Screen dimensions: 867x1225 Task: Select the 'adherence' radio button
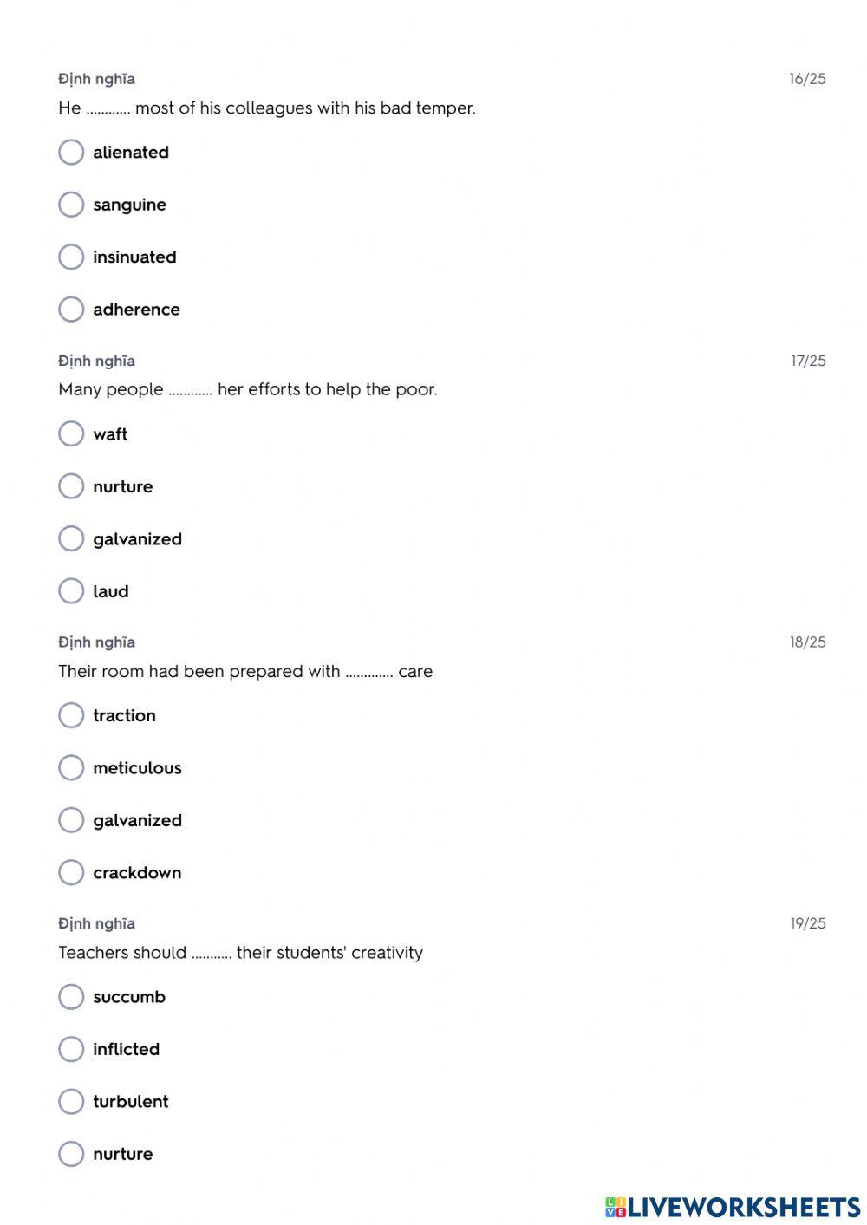71,310
